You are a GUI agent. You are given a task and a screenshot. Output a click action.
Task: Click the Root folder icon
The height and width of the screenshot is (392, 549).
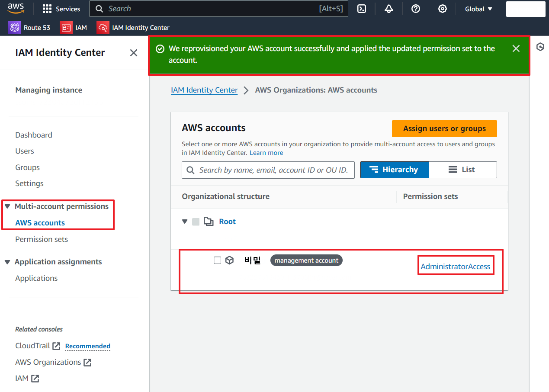pyautogui.click(x=209, y=222)
